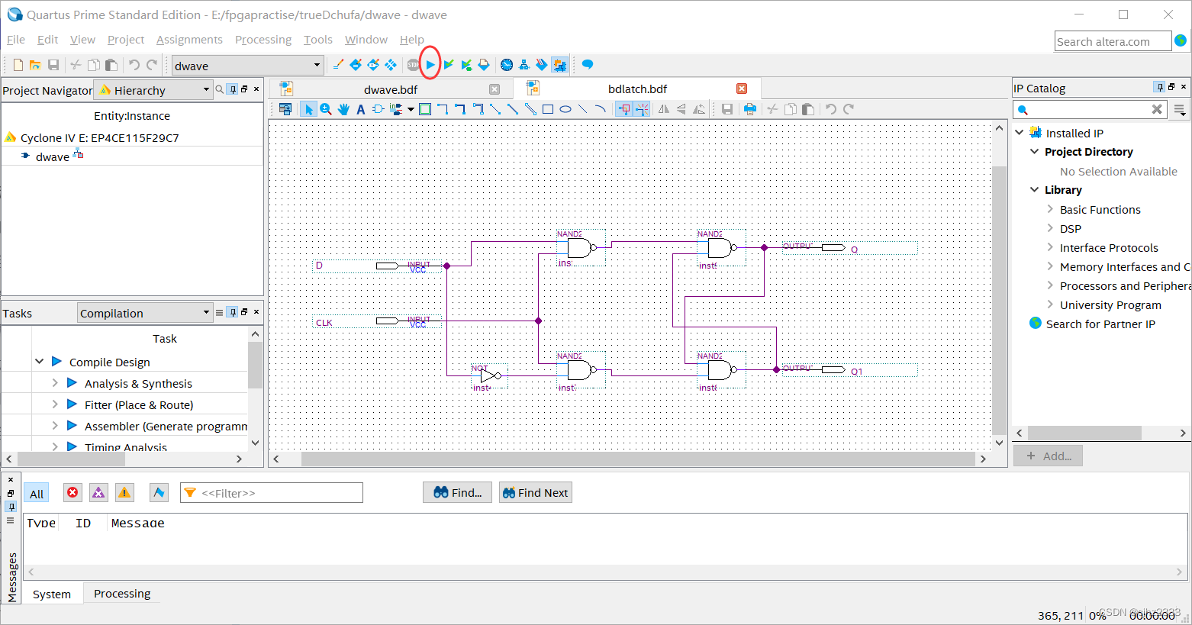Screen dimensions: 1192x625
Task: Click the New file icon in main toolbar
Action: [x=18, y=65]
